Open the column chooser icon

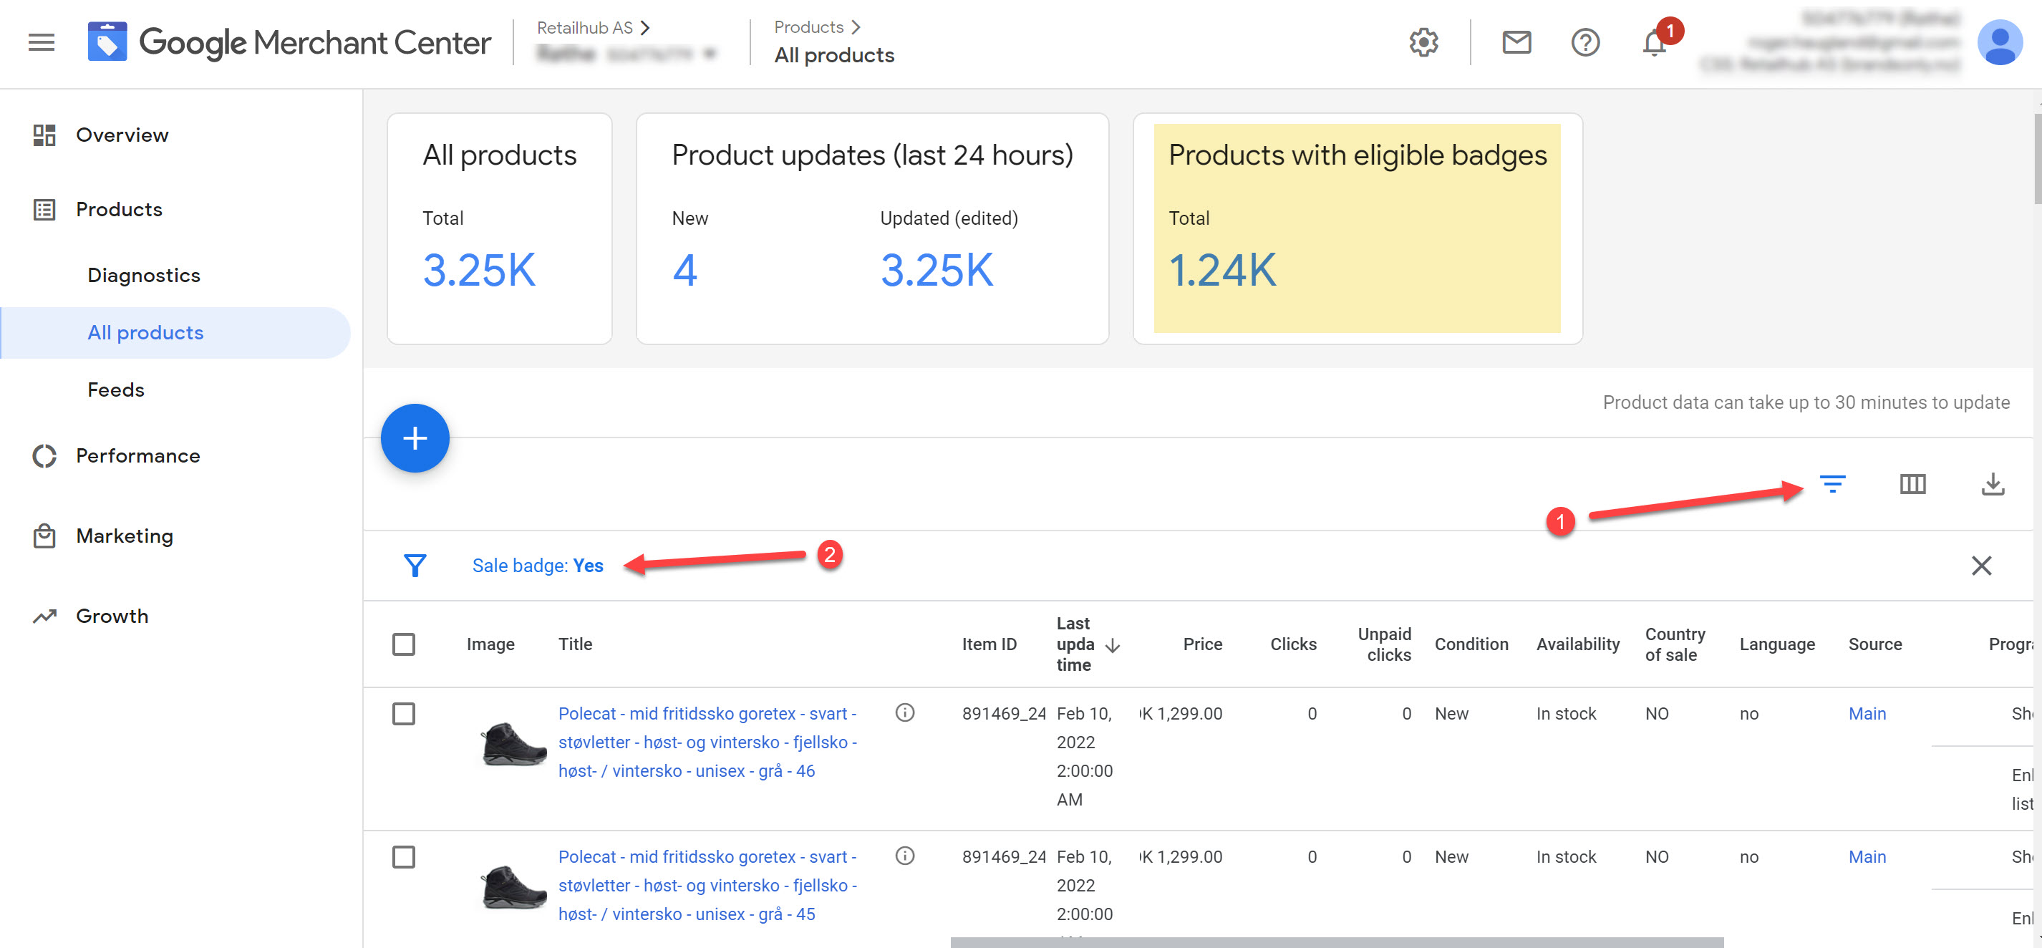pos(1912,483)
